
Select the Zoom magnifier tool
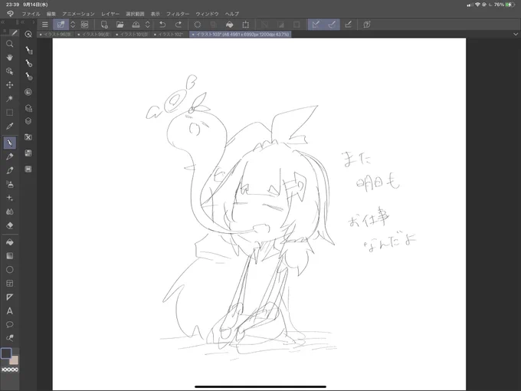(10, 44)
